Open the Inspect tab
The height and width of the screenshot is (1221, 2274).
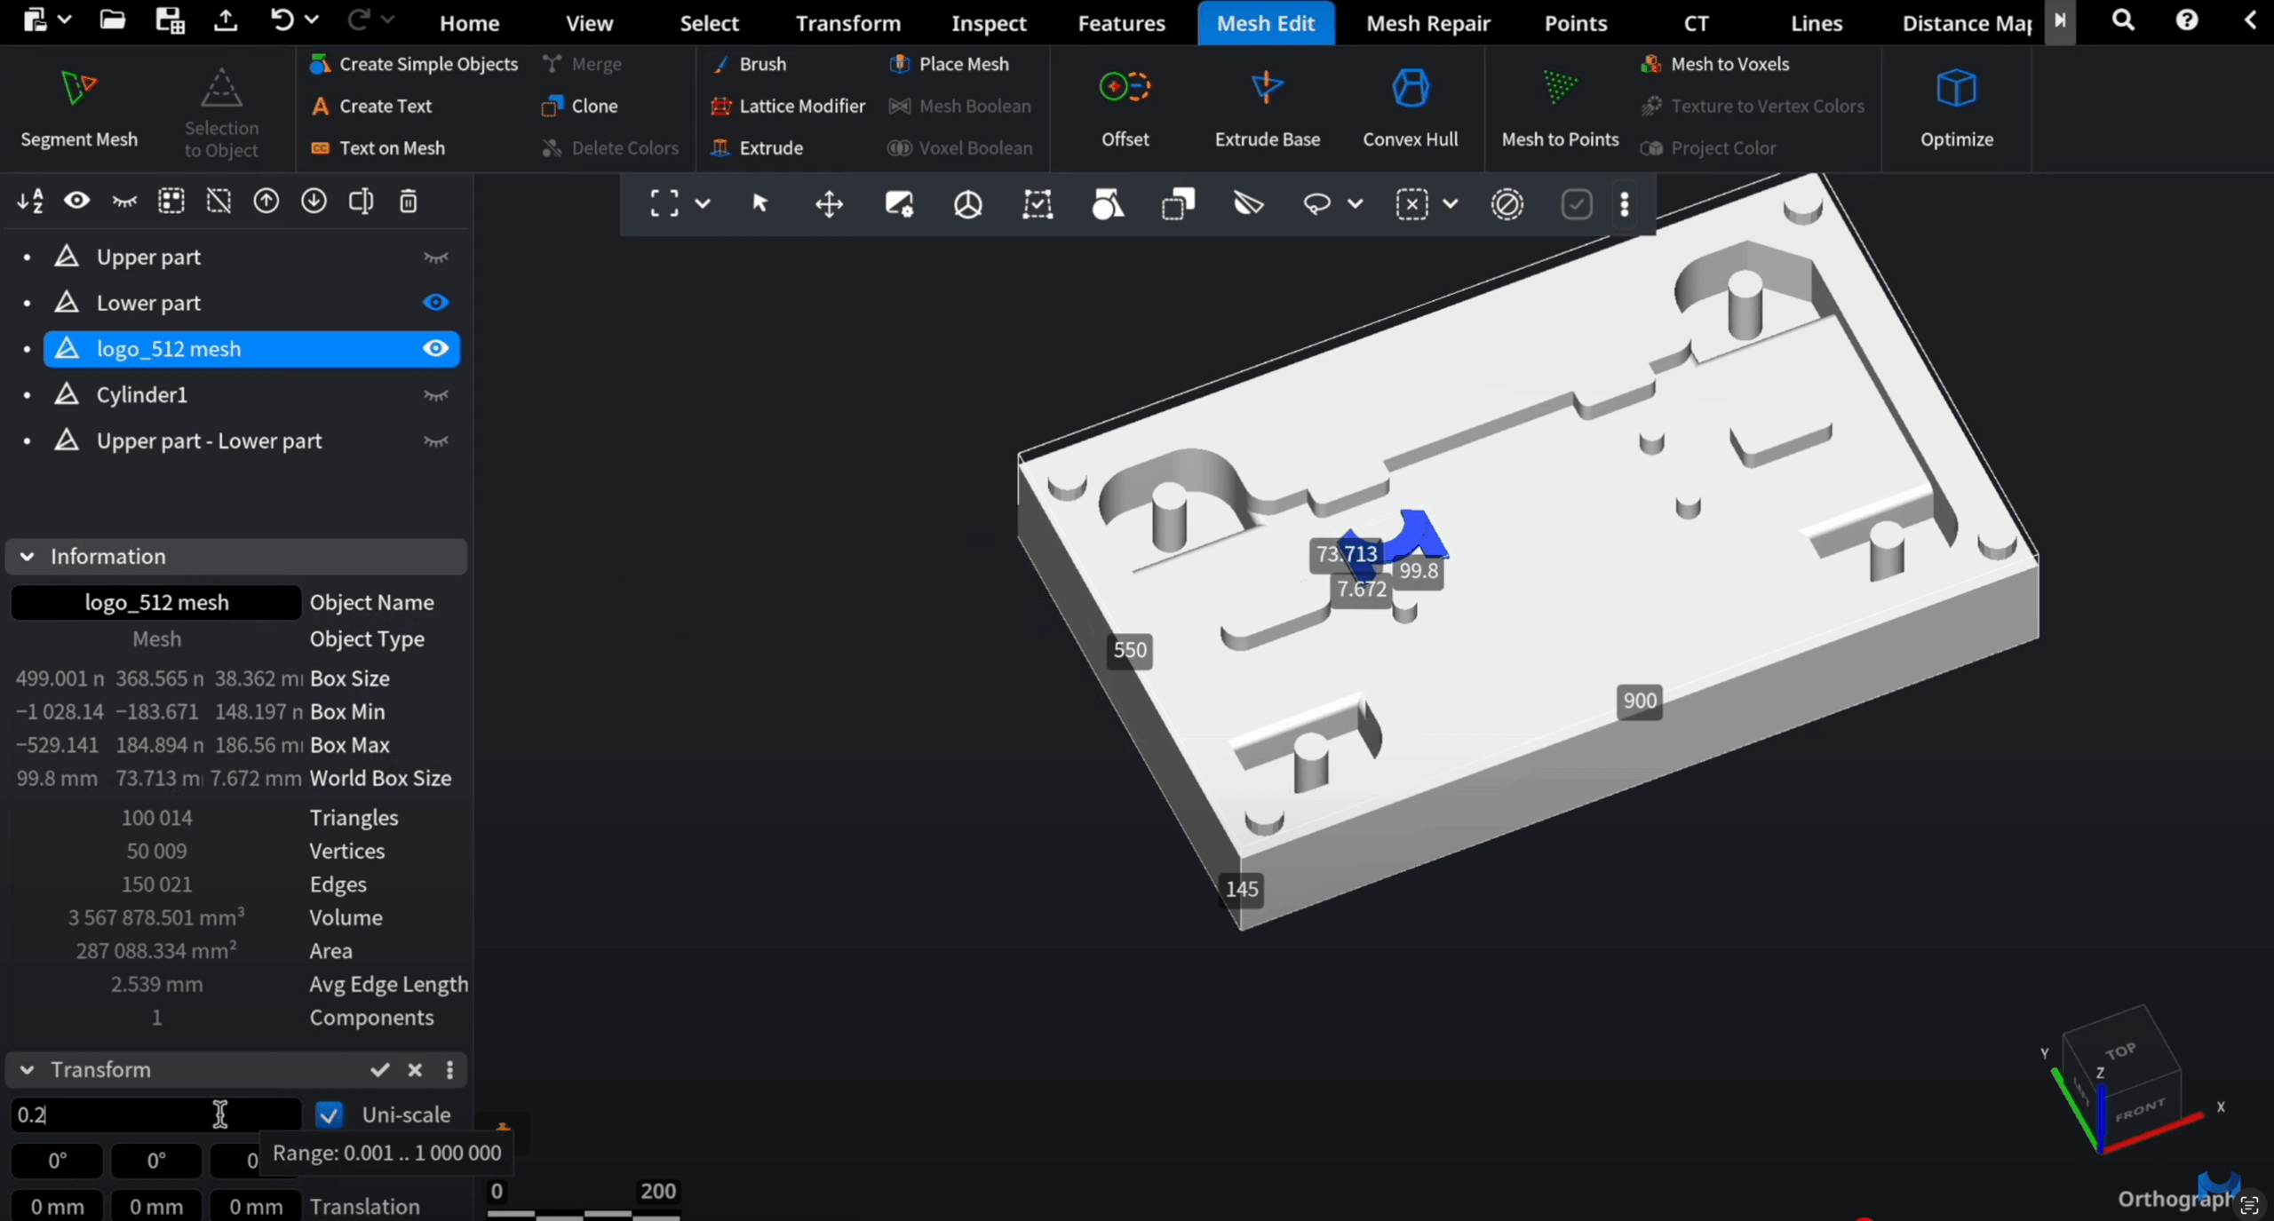(989, 23)
